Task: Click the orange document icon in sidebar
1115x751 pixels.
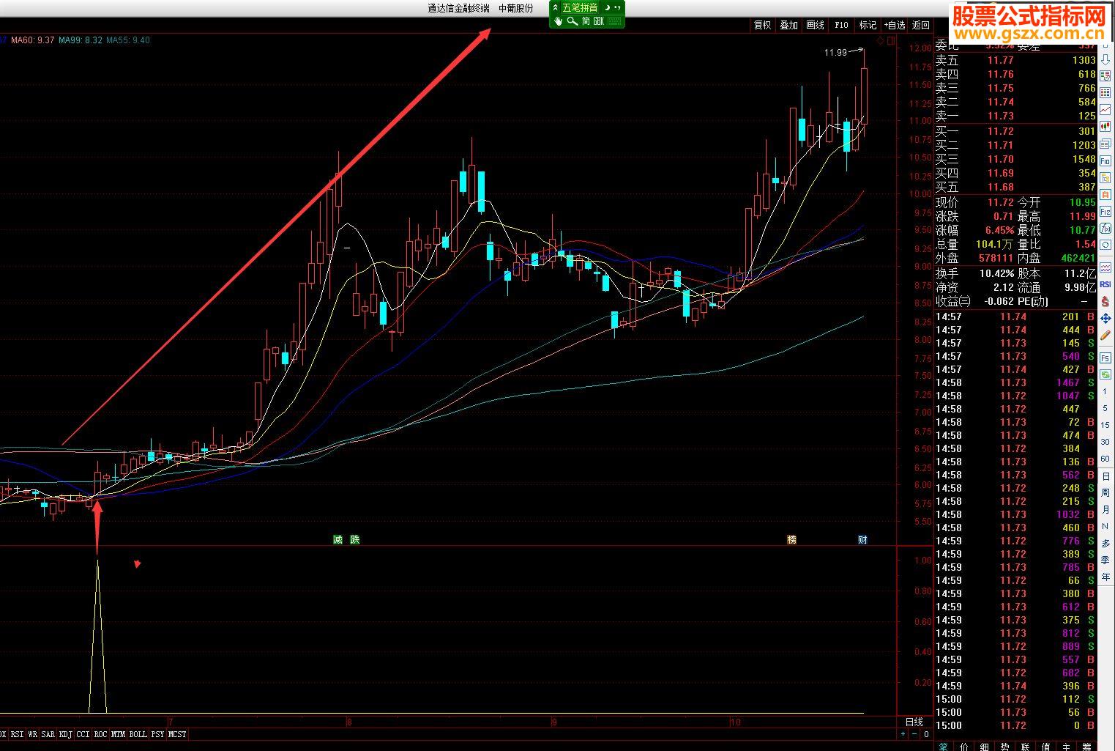Action: [x=1105, y=195]
